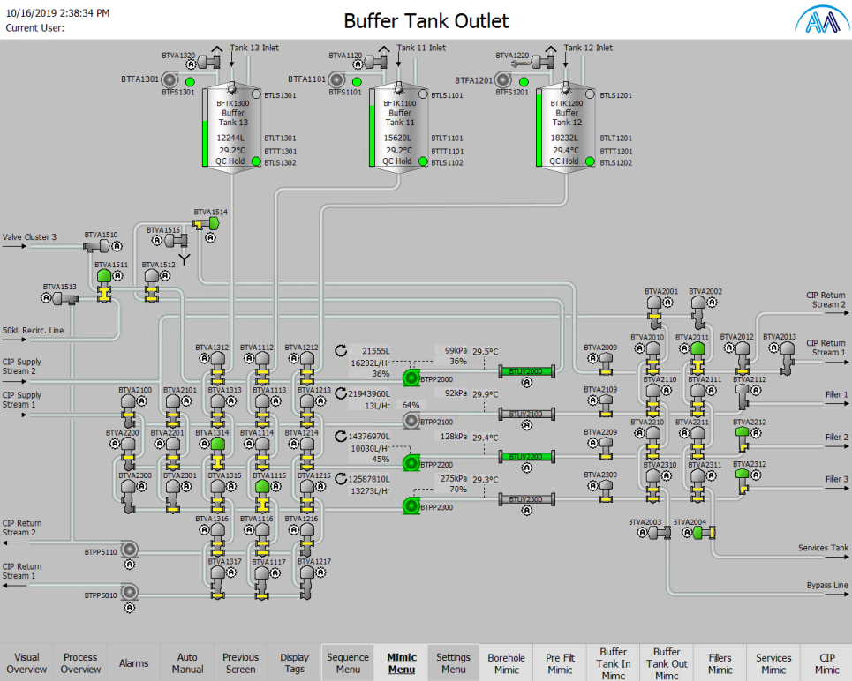Viewport: 852px width, 681px height.
Task: Open Buffer Tank 11 graphic
Action: pos(399,128)
